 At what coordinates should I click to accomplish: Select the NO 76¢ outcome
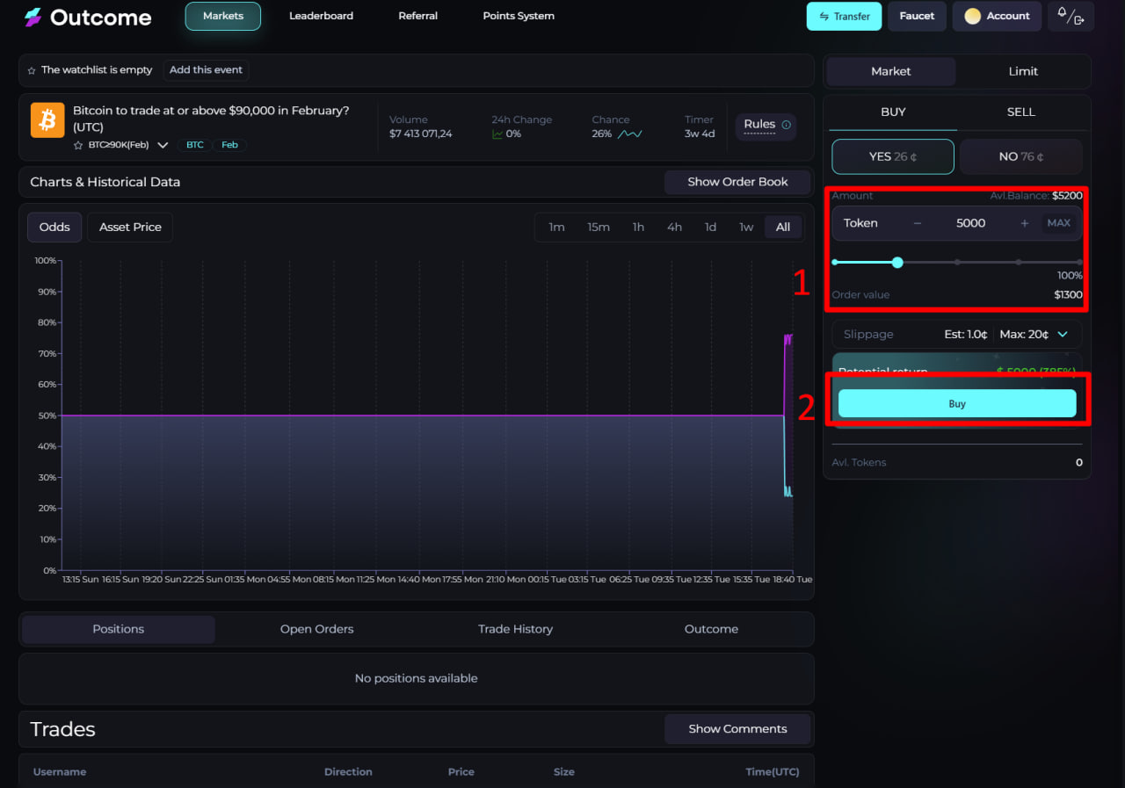1020,156
